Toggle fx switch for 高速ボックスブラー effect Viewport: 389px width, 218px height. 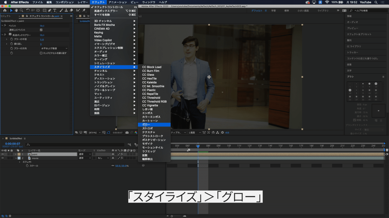pos(5,35)
